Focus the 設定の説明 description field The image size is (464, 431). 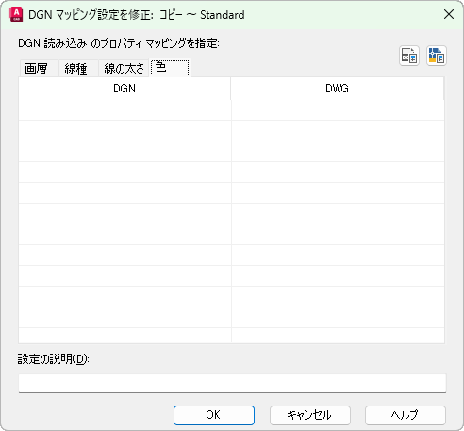pos(232,383)
